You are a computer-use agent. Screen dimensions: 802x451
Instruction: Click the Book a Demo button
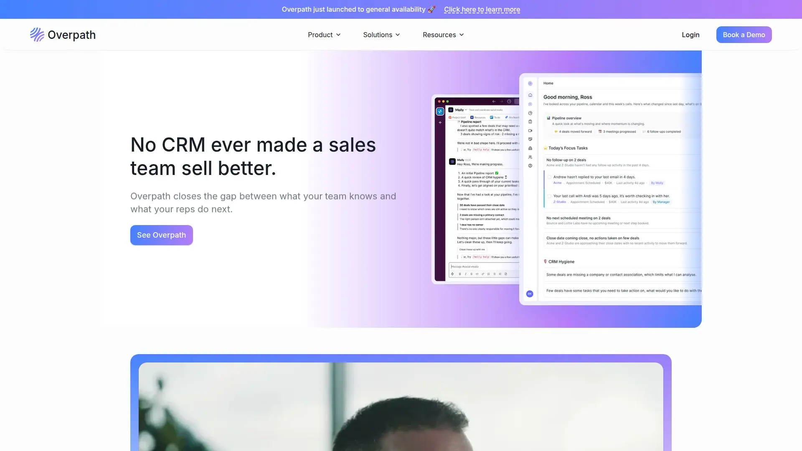tap(744, 35)
